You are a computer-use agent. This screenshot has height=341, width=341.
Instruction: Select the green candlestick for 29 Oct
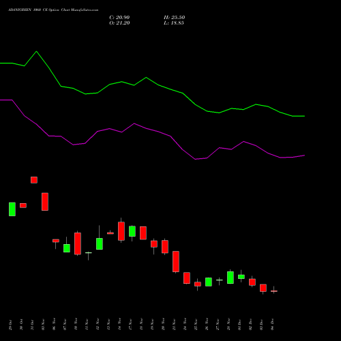coord(12,209)
